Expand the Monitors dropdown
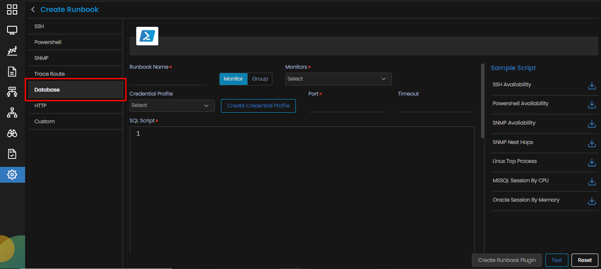601x269 pixels. [x=338, y=79]
